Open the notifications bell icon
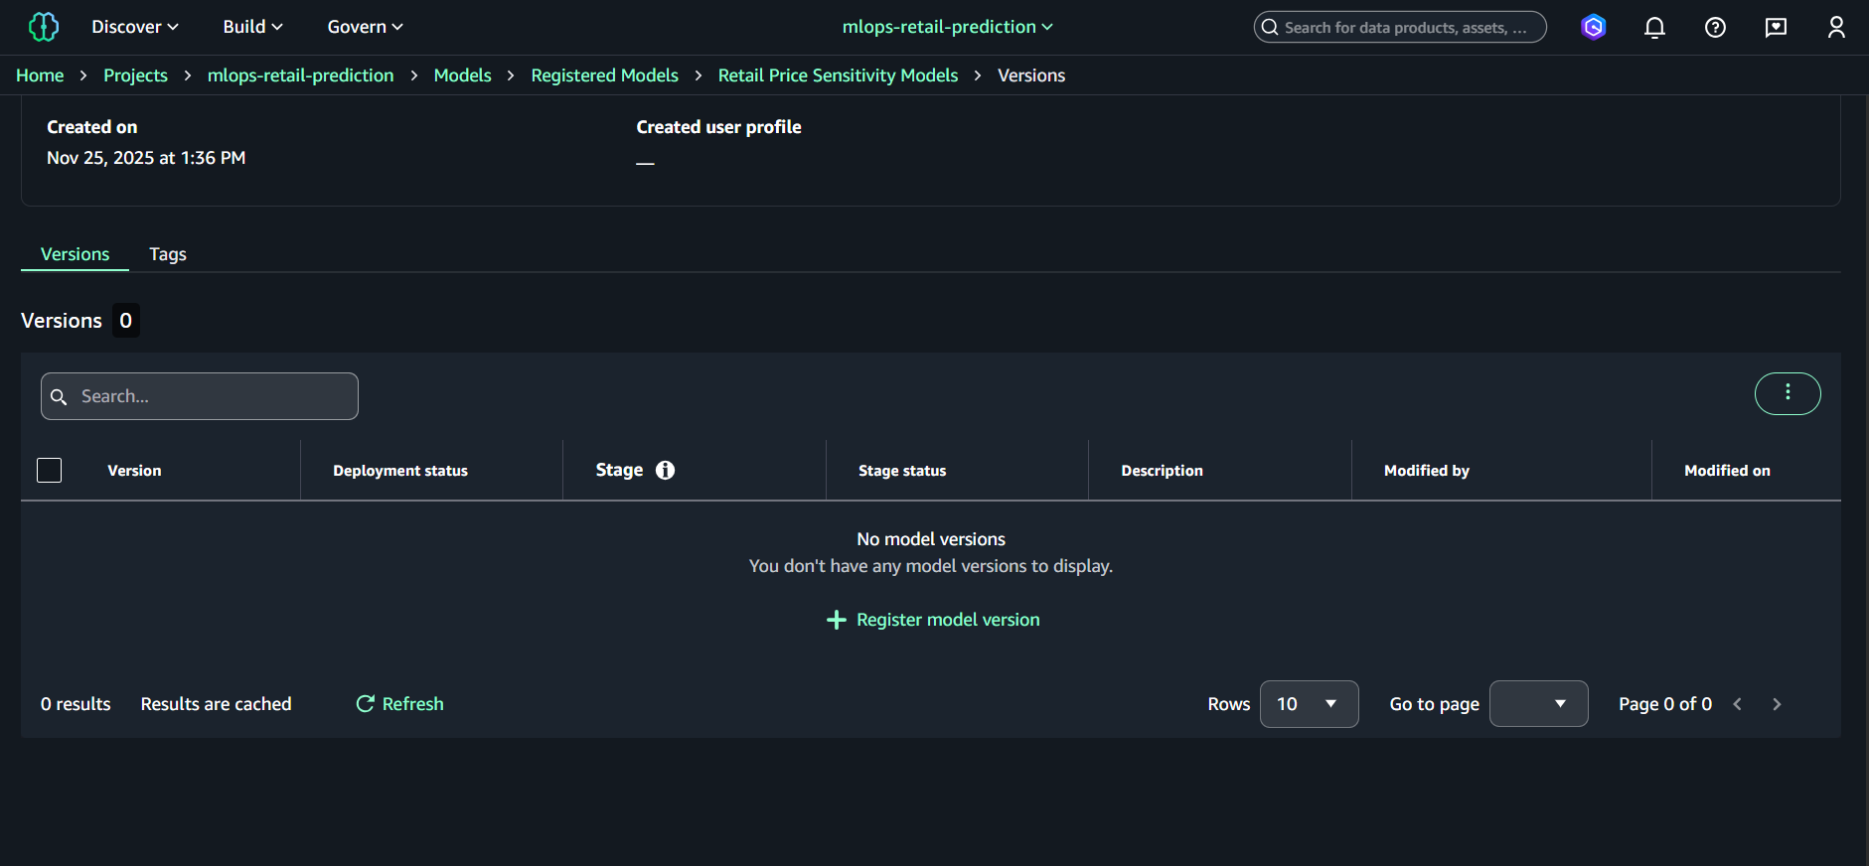Screen dimensions: 1869x866 coord(1654,27)
